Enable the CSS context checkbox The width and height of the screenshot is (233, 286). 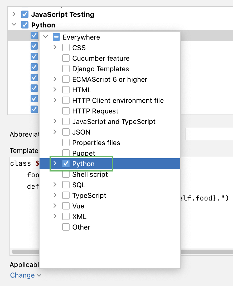point(66,48)
